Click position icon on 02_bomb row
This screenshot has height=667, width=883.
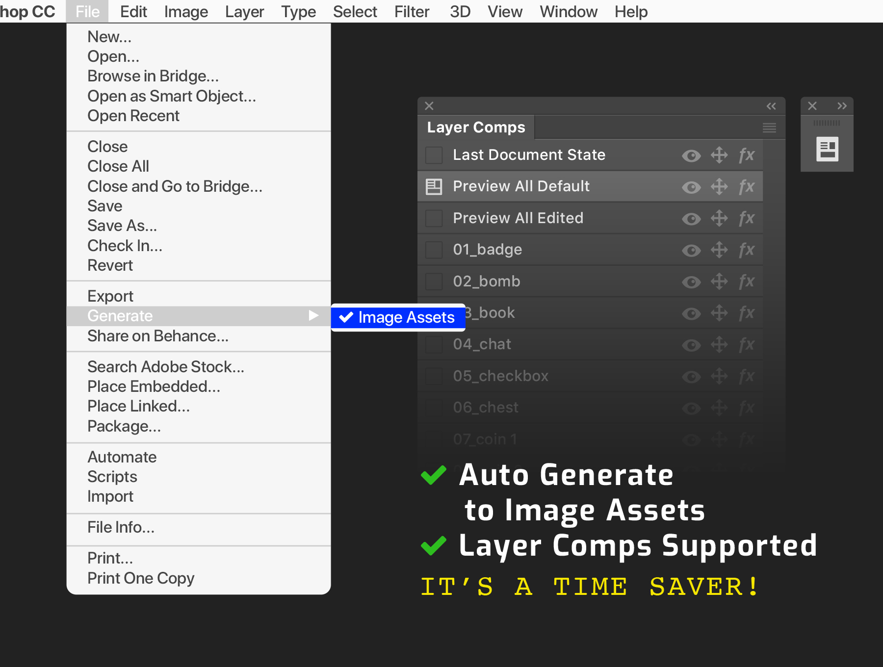click(719, 282)
